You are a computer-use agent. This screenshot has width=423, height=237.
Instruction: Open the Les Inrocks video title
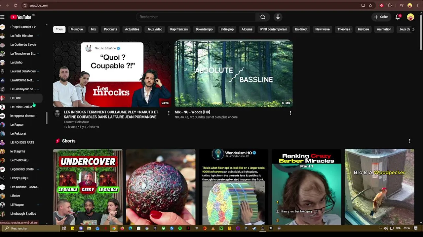[111, 115]
